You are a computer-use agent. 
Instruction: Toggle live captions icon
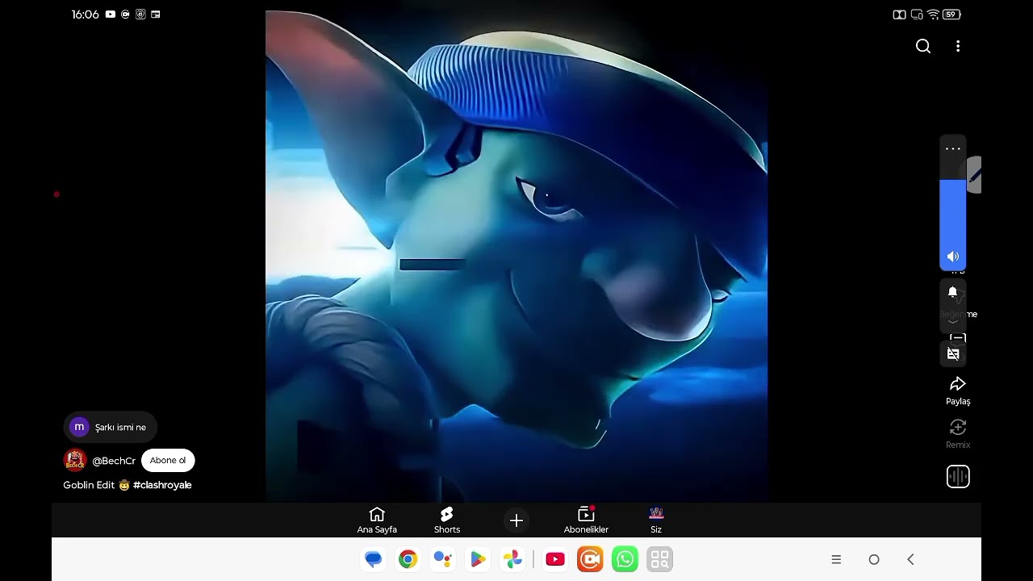[953, 354]
